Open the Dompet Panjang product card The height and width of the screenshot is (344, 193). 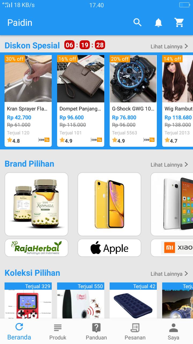click(81, 101)
